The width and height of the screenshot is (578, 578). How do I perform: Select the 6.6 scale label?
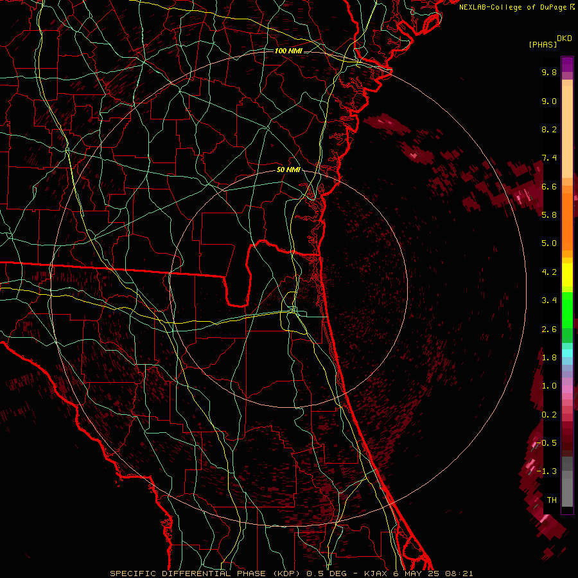tap(549, 186)
